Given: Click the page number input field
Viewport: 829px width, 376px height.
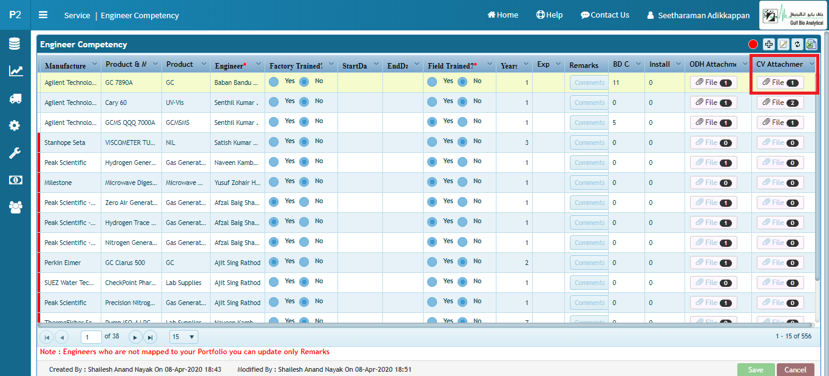Looking at the screenshot, I should pyautogui.click(x=91, y=337).
